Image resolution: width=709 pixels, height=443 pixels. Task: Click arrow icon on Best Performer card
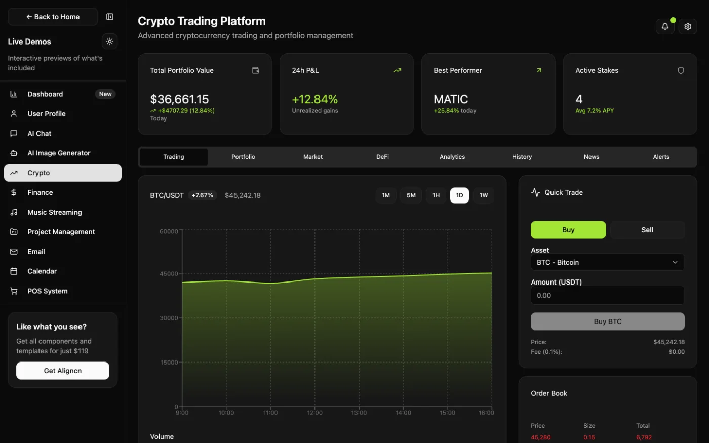coord(539,70)
